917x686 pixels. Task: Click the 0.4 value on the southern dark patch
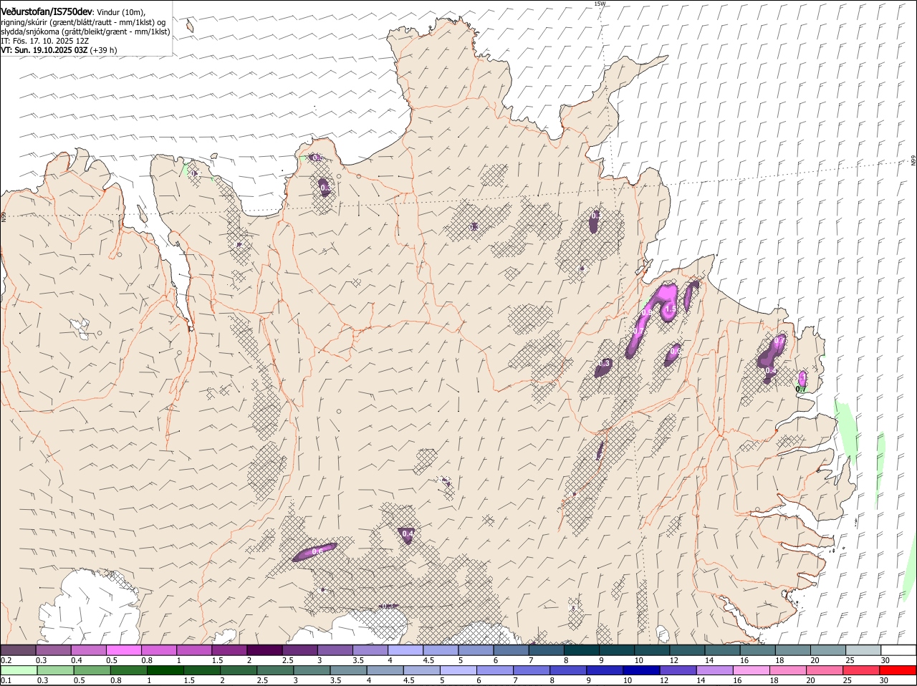408,533
